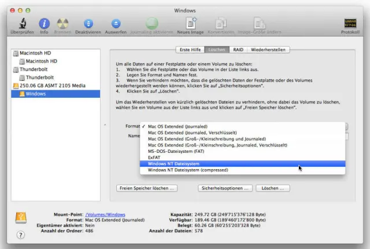Open the Protokoll log icon
This screenshot has height=249, width=370.
click(x=349, y=24)
